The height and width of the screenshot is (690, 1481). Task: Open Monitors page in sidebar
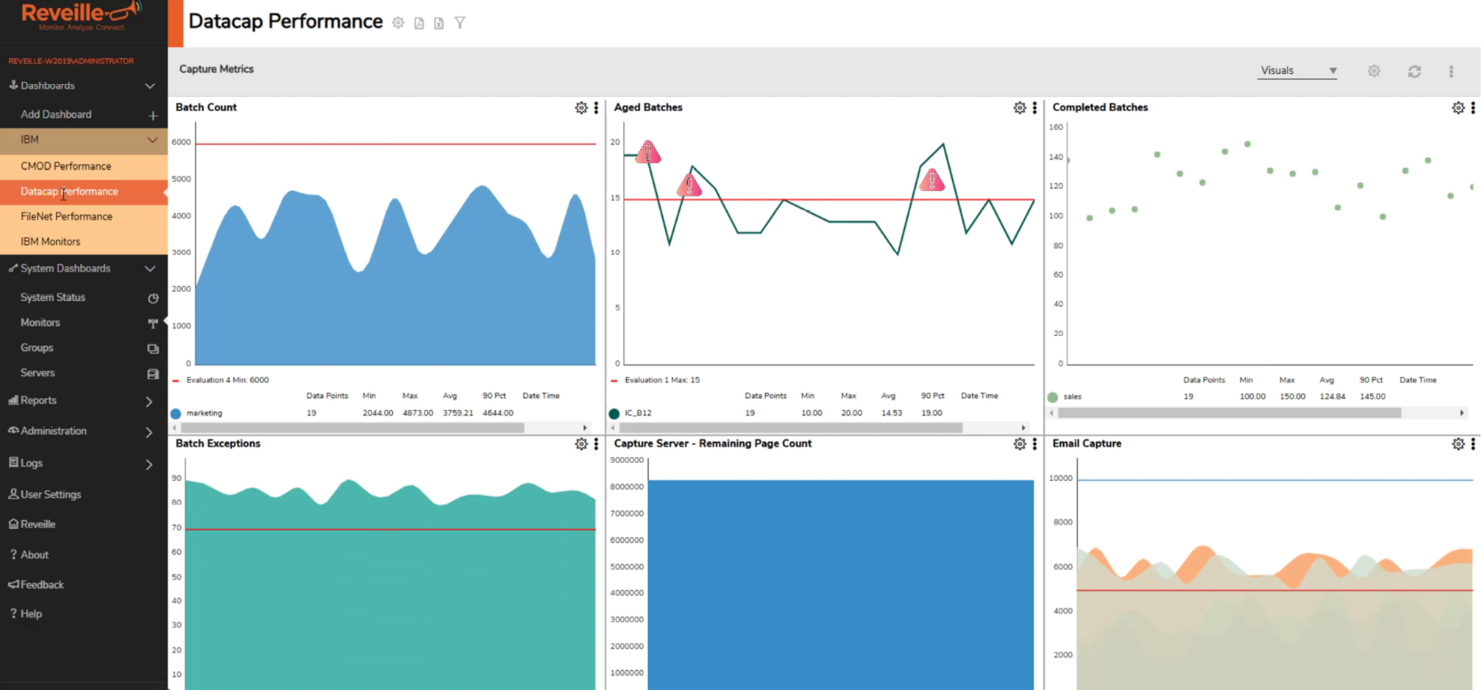coord(40,322)
